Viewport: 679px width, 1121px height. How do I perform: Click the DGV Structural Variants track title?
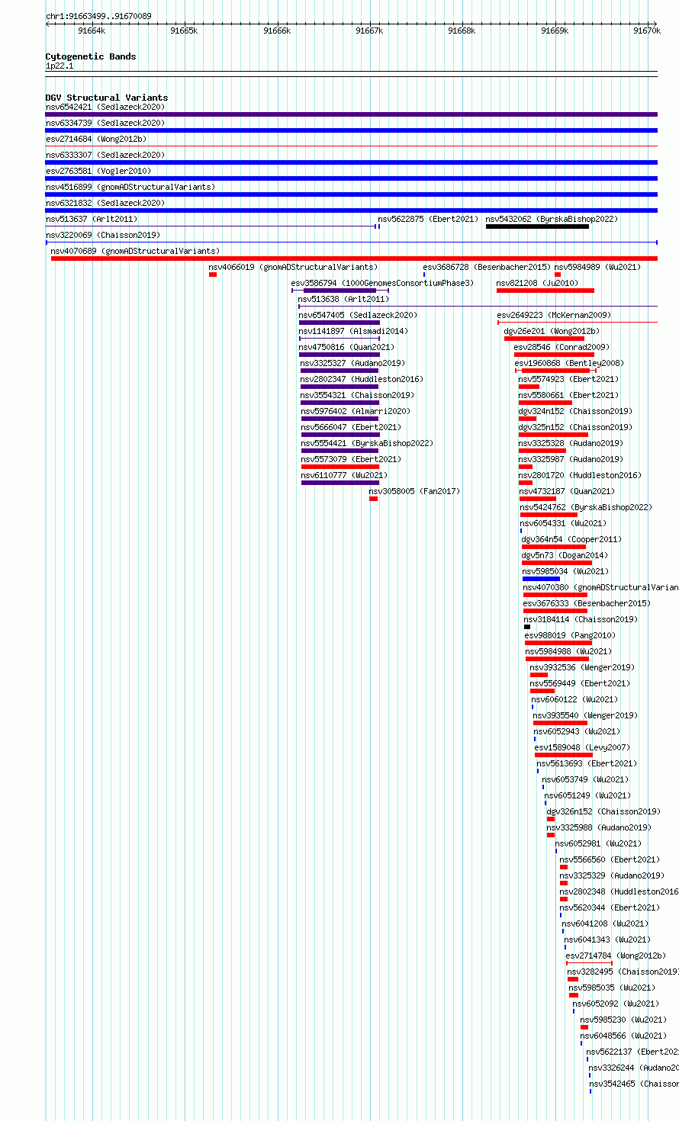click(x=107, y=98)
